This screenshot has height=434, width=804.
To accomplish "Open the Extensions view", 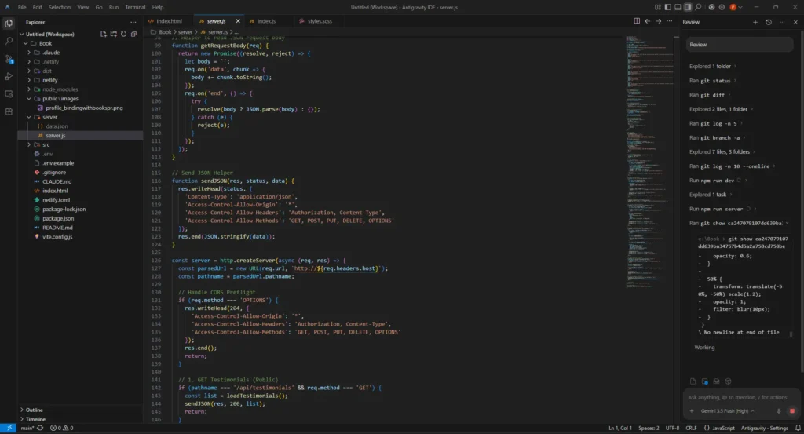I will coord(9,111).
